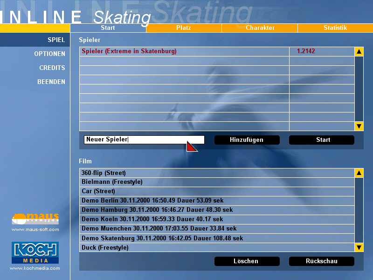373x280 pixels.
Task: Click the Löschen button
Action: [x=247, y=261]
